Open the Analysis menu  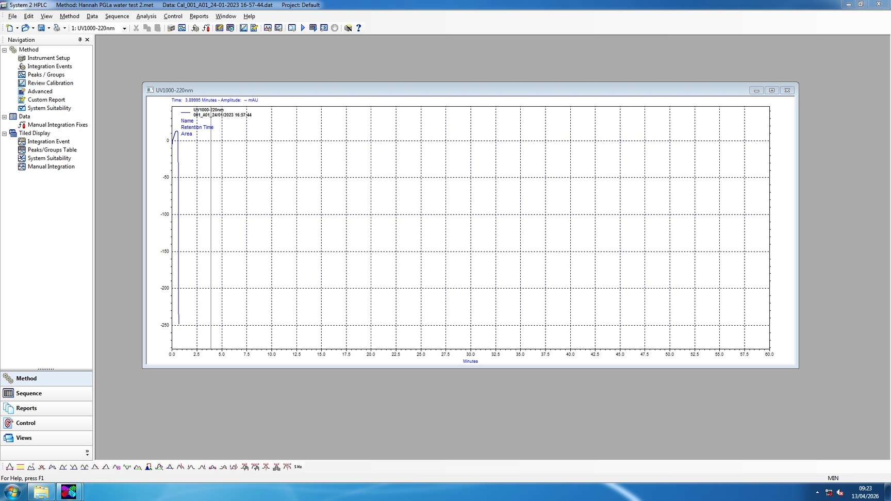[x=146, y=16]
